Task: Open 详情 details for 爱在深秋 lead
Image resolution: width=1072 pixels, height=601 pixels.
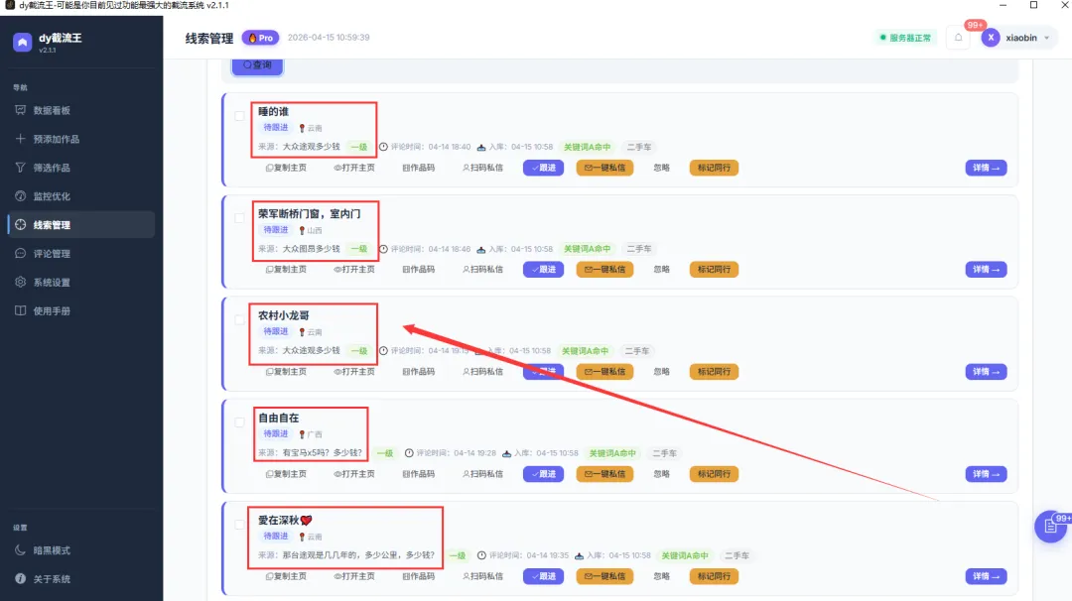Action: pyautogui.click(x=984, y=576)
